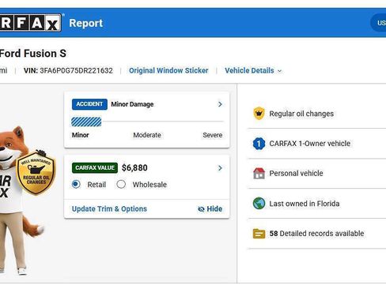Image resolution: width=386 pixels, height=289 pixels.
Task: Click the striped minor damage severity bar
Action: click(x=86, y=122)
